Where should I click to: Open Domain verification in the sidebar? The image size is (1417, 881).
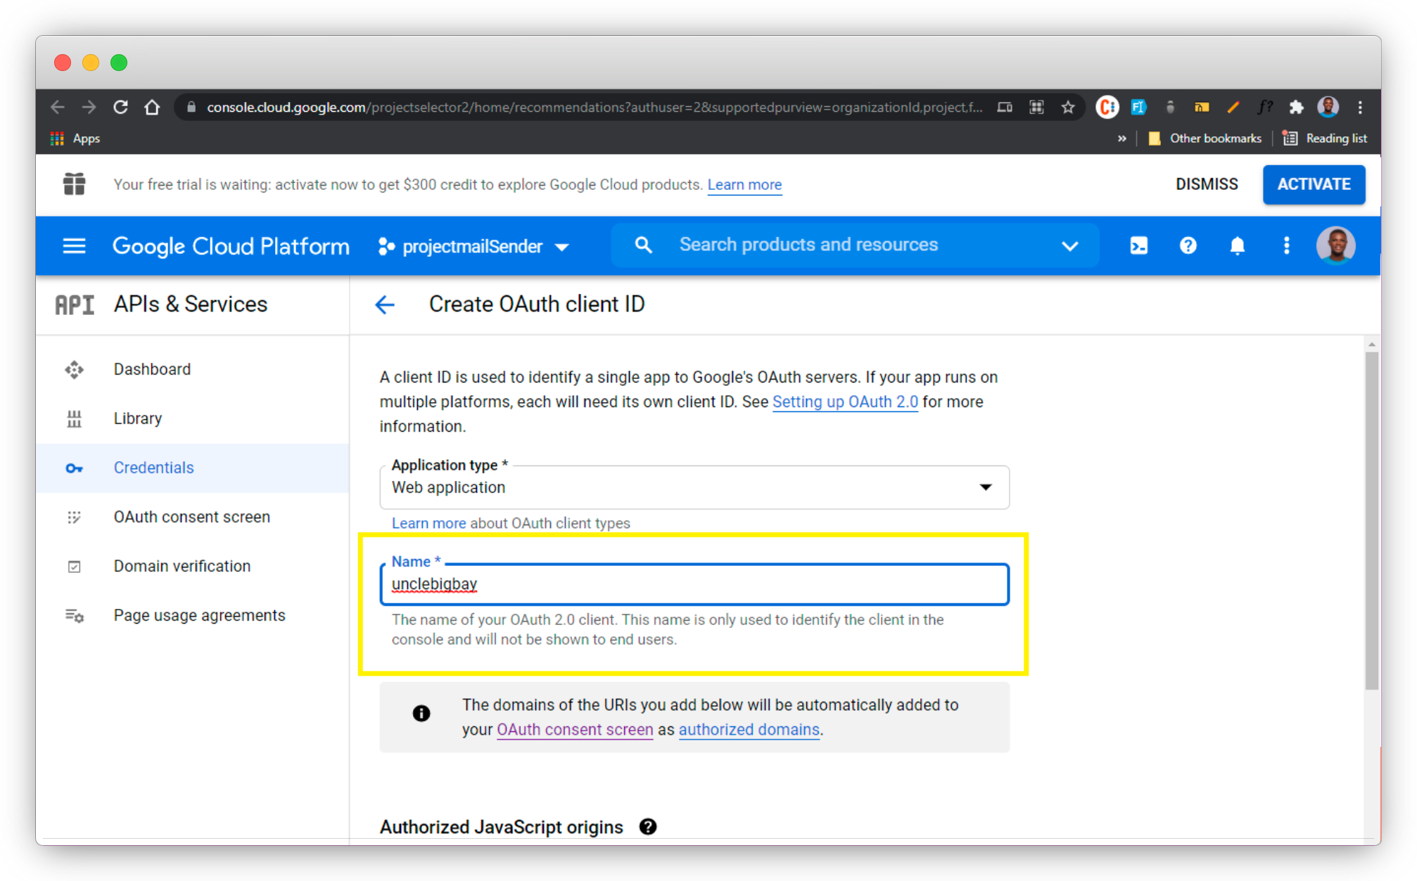click(193, 567)
